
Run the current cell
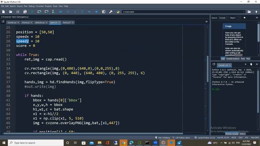39,12
